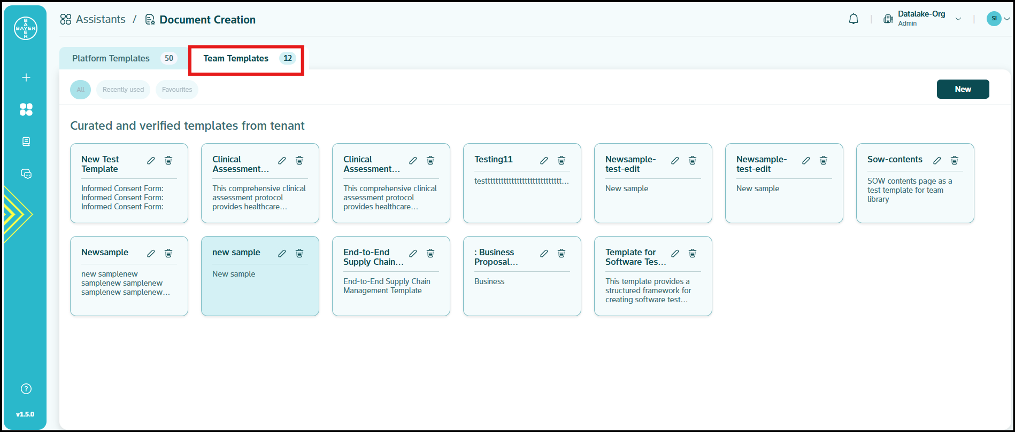The width and height of the screenshot is (1015, 432).
Task: Click the plus icon in left sidebar
Action: click(x=26, y=77)
